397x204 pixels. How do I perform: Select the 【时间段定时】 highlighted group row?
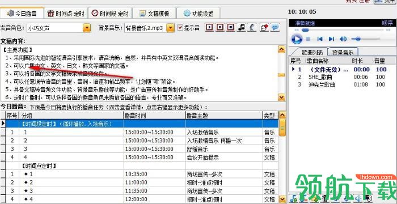point(142,124)
